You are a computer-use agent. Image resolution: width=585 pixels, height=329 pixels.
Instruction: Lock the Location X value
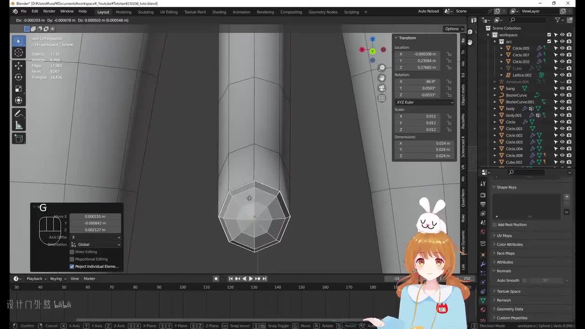coord(449,54)
